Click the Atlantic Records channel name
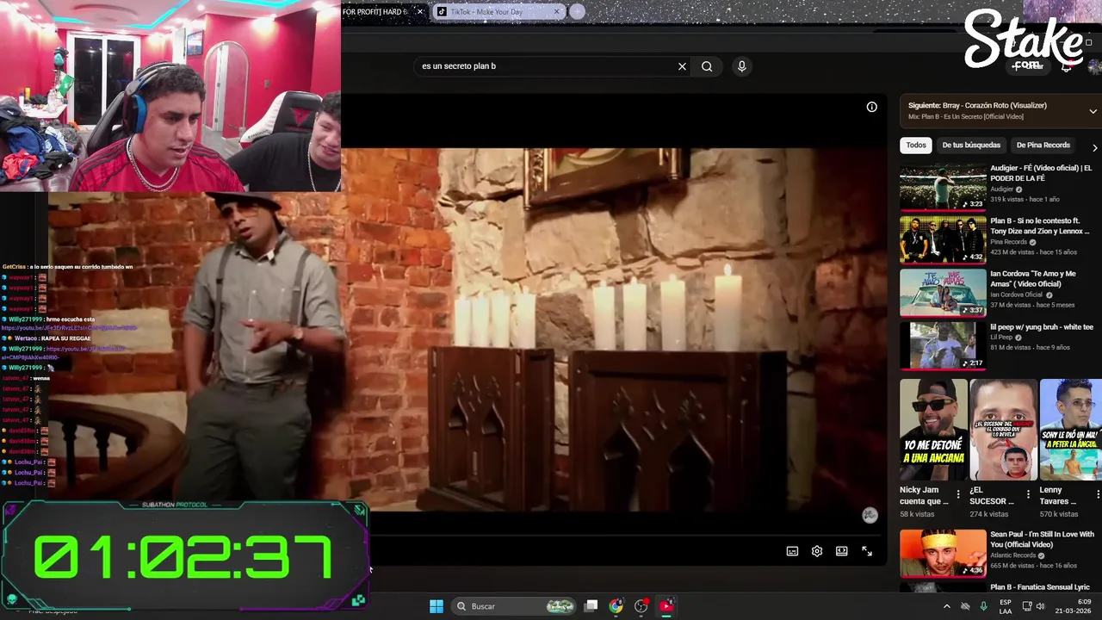This screenshot has width=1102, height=620. tap(1013, 555)
